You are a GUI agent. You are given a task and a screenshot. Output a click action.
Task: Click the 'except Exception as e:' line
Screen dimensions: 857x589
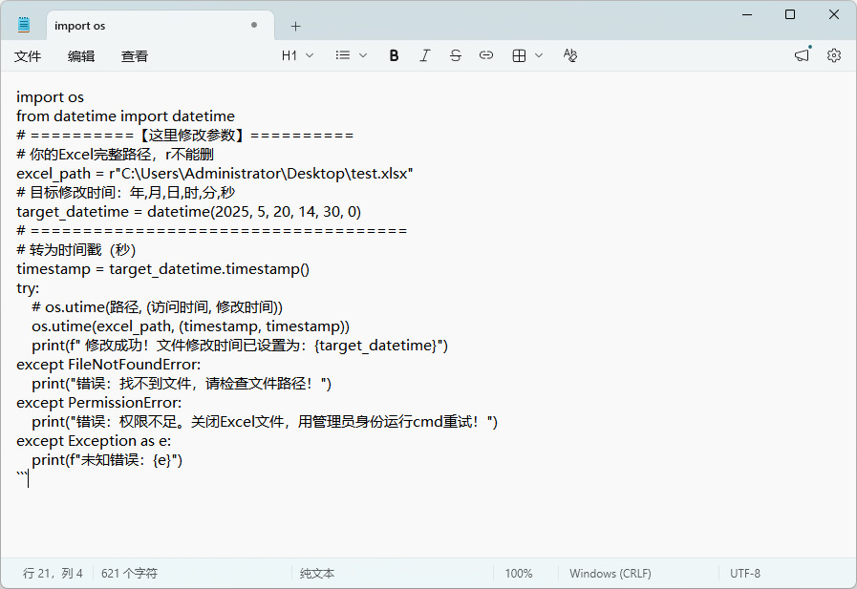pyautogui.click(x=94, y=441)
